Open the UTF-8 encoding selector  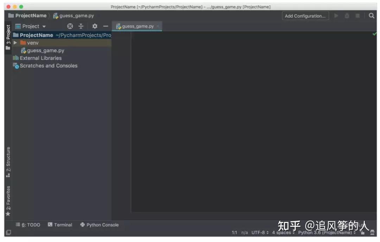(259, 232)
